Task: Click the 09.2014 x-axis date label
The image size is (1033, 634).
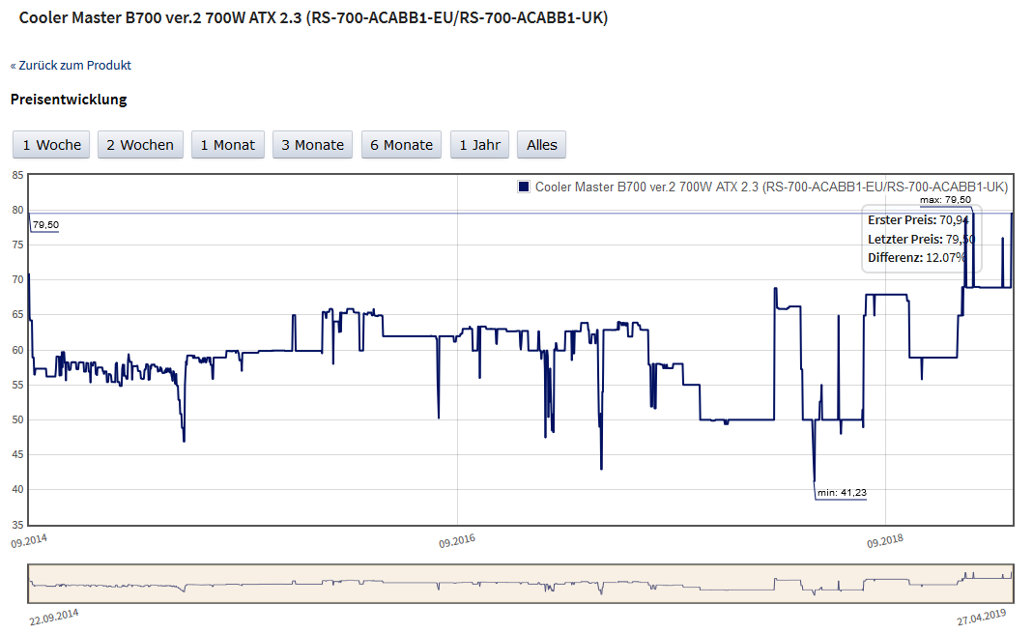Action: pyautogui.click(x=29, y=541)
